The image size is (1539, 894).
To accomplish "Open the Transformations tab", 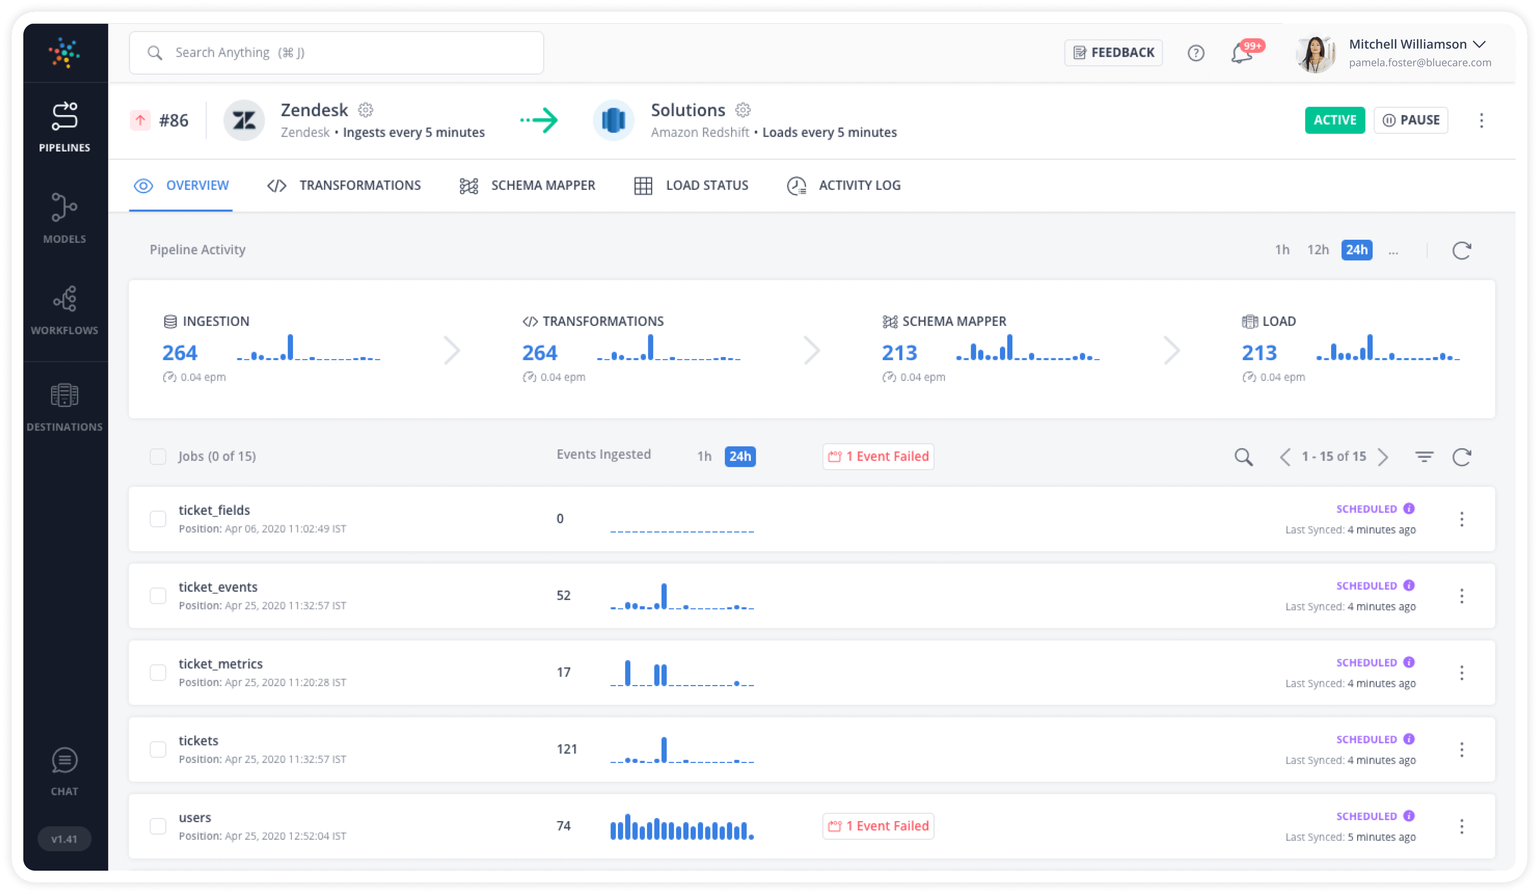I will [344, 186].
